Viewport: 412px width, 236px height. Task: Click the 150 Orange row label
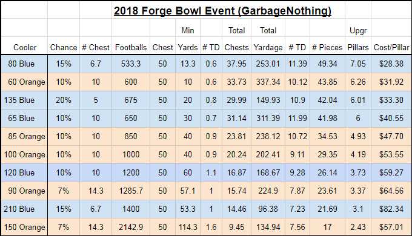tap(25, 227)
